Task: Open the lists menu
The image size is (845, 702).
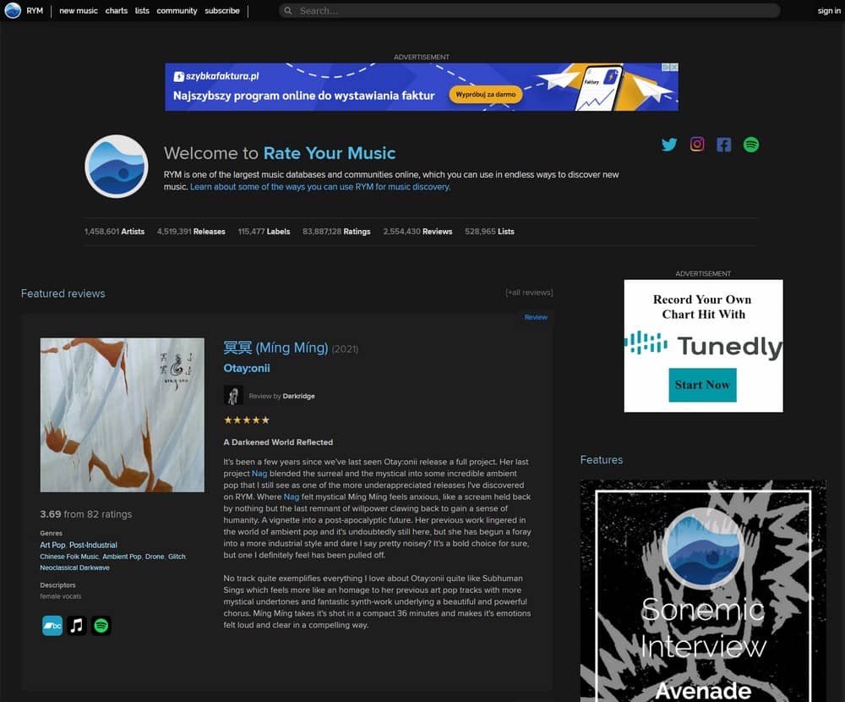Action: 142,11
